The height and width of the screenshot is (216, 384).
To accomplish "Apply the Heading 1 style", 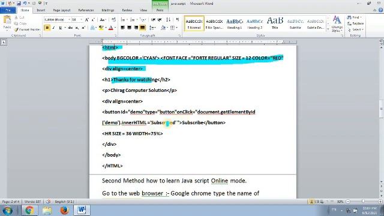I will [x=235, y=24].
